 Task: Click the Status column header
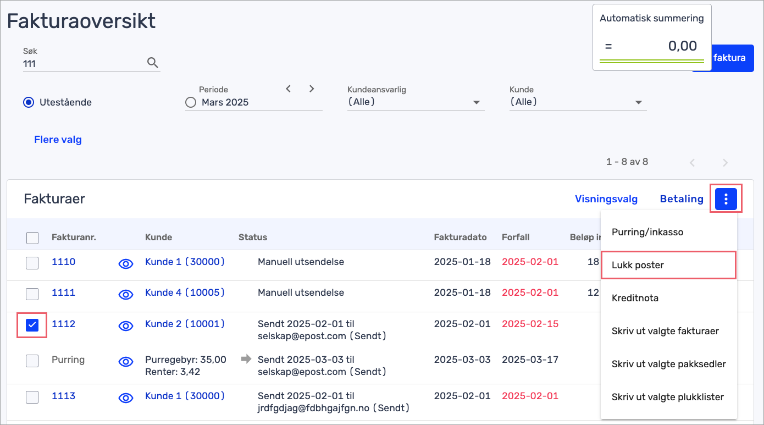click(x=253, y=238)
